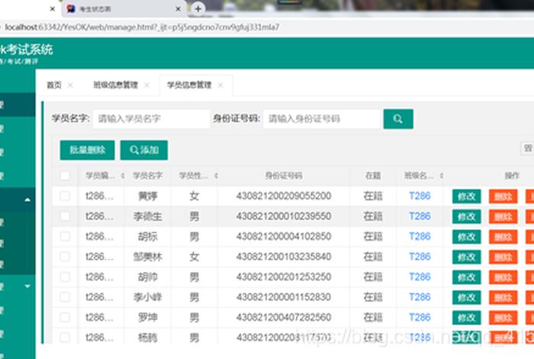Click 删除 for 胡帅
The height and width of the screenshot is (359, 534).
503,277
